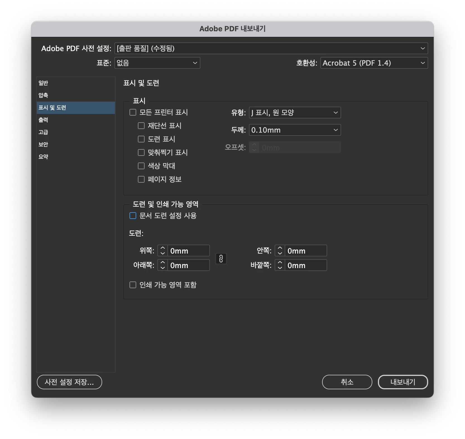This screenshot has width=465, height=439.
Task: Click the 안쪽 bleed value field
Action: [306, 250]
